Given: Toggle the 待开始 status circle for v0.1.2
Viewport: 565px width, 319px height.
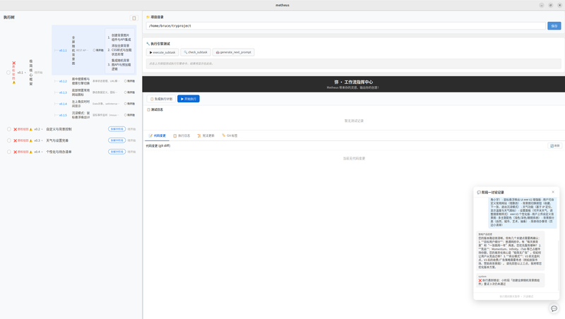Looking at the screenshot, I should [126, 81].
